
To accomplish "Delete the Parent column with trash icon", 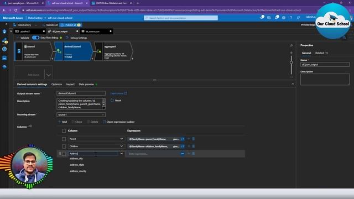I will point(193,139).
